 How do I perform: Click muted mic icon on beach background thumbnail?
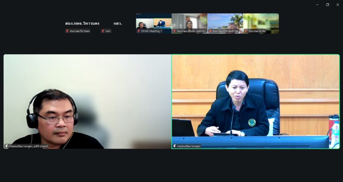point(210,31)
